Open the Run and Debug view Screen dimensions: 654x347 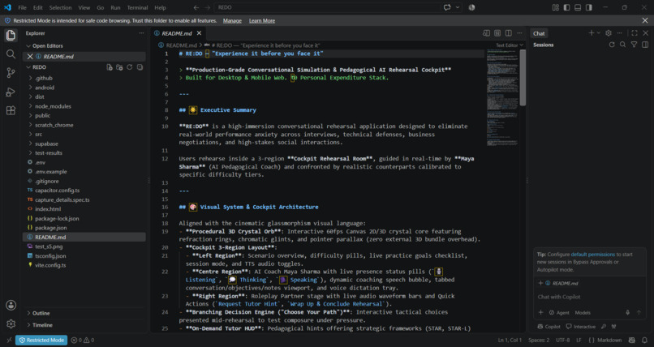click(11, 92)
